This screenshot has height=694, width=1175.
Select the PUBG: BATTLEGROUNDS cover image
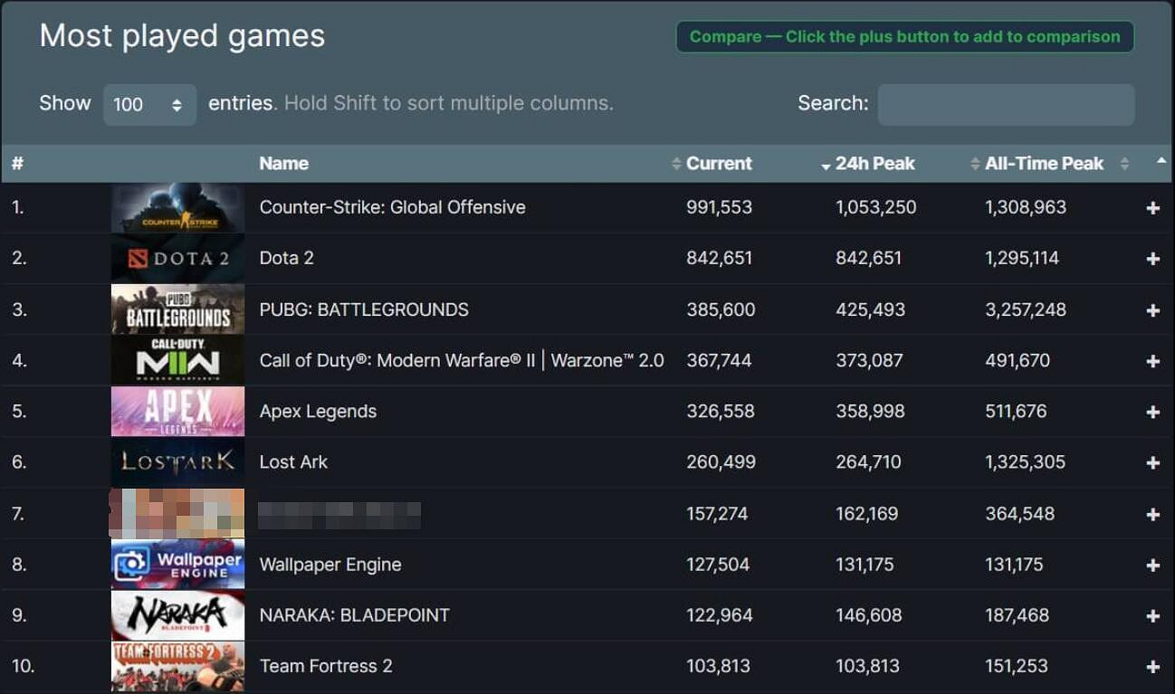[x=177, y=309]
